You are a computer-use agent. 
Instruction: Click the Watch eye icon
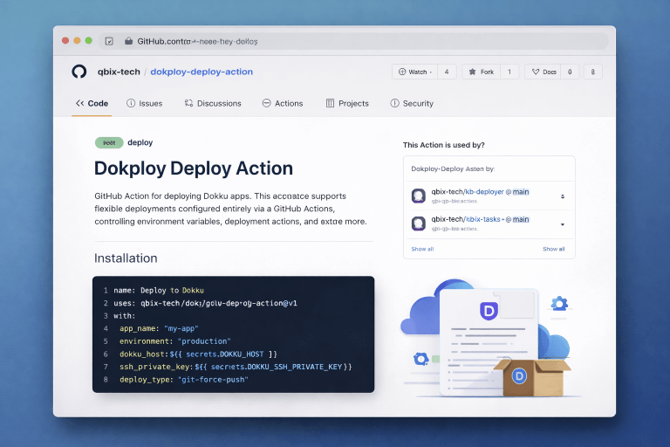click(402, 72)
